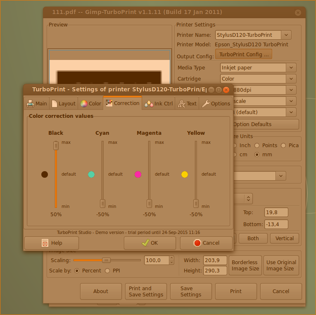316x315 pixels.
Task: Click the About button
Action: click(x=101, y=291)
